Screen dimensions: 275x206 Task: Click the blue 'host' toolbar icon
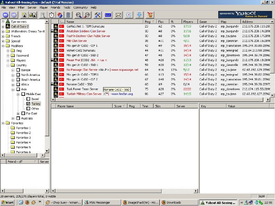point(108,15)
